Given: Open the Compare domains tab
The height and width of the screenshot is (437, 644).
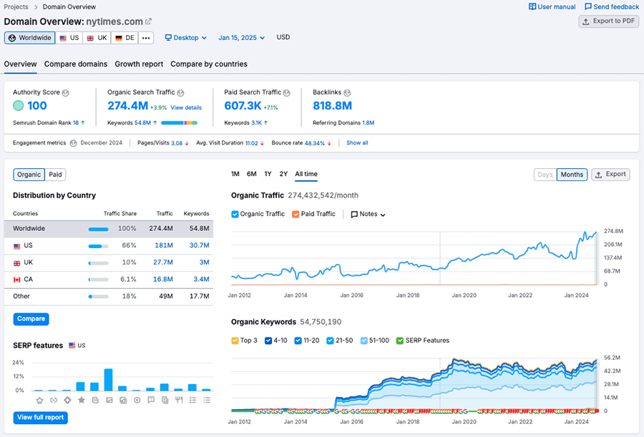Looking at the screenshot, I should [x=76, y=64].
